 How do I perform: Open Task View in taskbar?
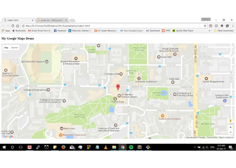click(21, 147)
